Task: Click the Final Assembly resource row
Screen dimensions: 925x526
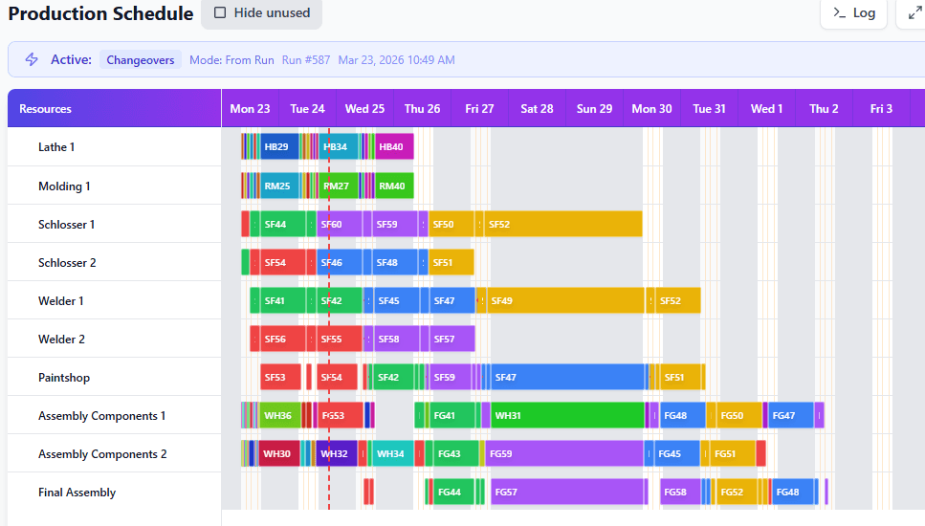Action: pyautogui.click(x=115, y=493)
